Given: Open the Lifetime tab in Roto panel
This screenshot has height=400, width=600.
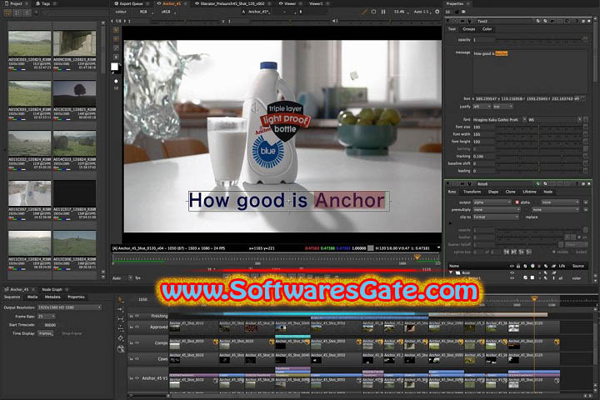Looking at the screenshot, I should point(529,192).
